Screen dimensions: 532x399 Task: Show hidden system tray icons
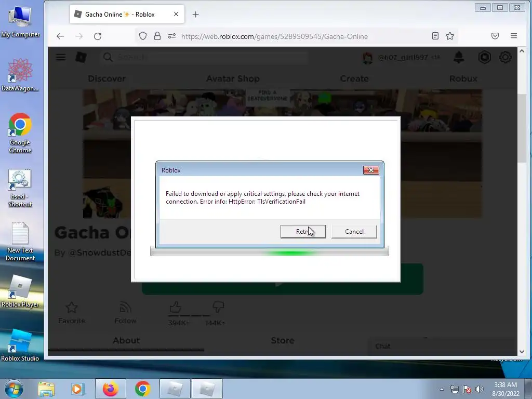(x=442, y=390)
